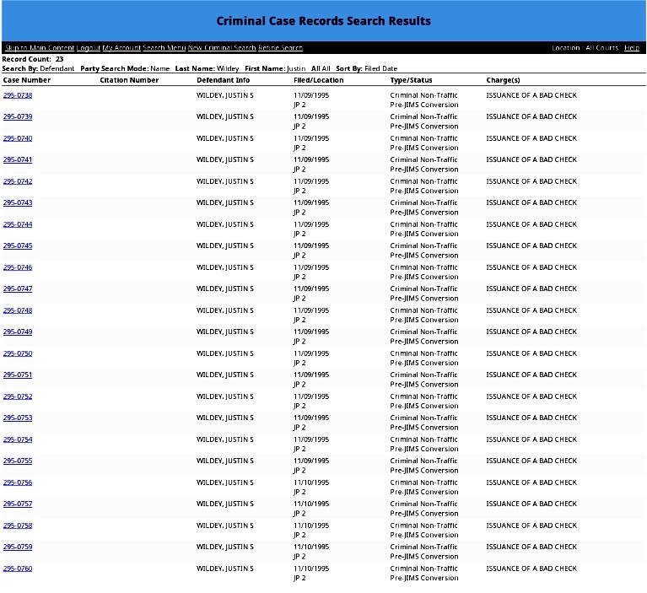The width and height of the screenshot is (647, 593).
Task: Log out using the Logout link
Action: tap(89, 48)
